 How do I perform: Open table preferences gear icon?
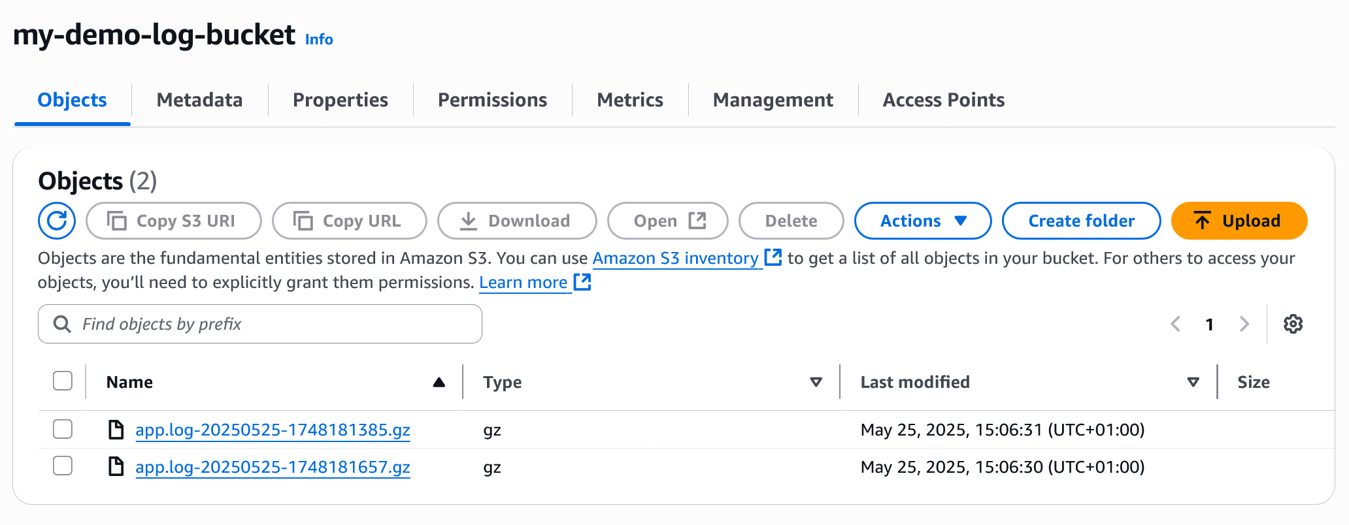1293,324
